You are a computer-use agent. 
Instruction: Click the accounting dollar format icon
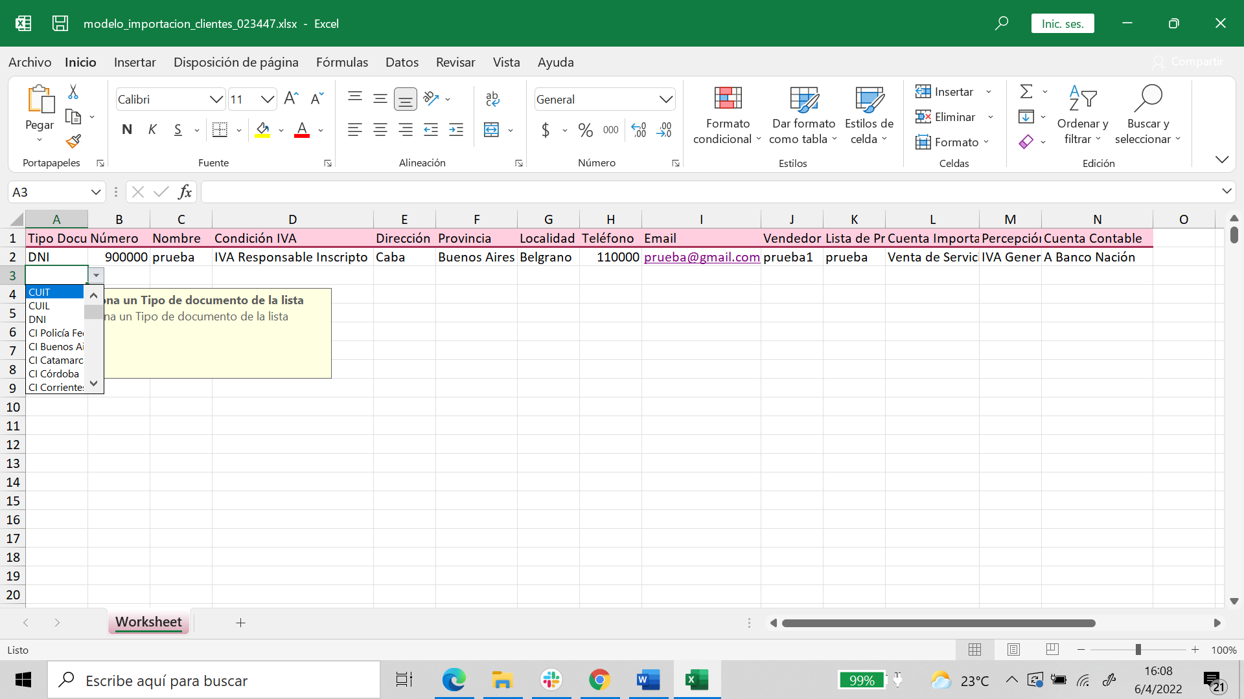tap(546, 130)
